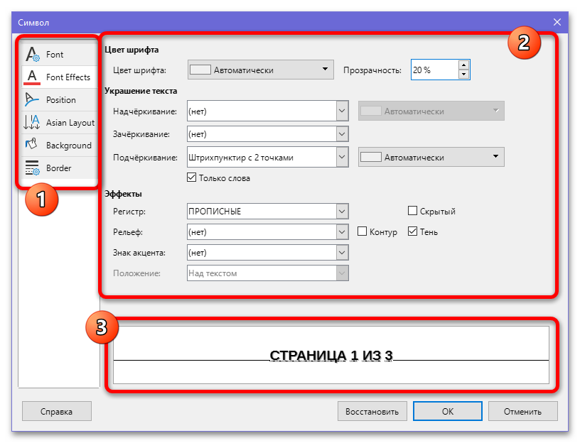Expand the 'Знак акцента' dropdown
This screenshot has height=443, width=580.
(342, 253)
